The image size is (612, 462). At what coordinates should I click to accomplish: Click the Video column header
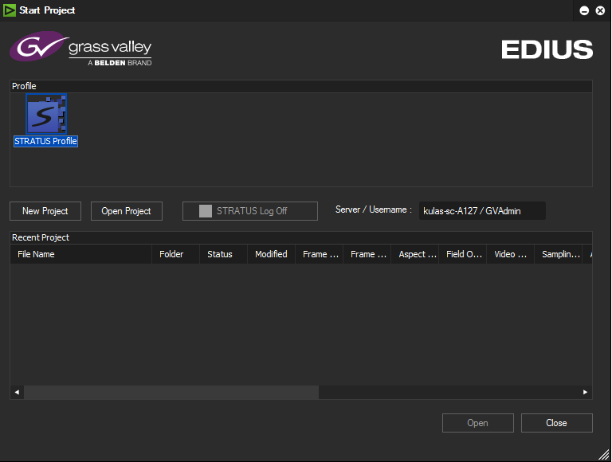coord(511,254)
